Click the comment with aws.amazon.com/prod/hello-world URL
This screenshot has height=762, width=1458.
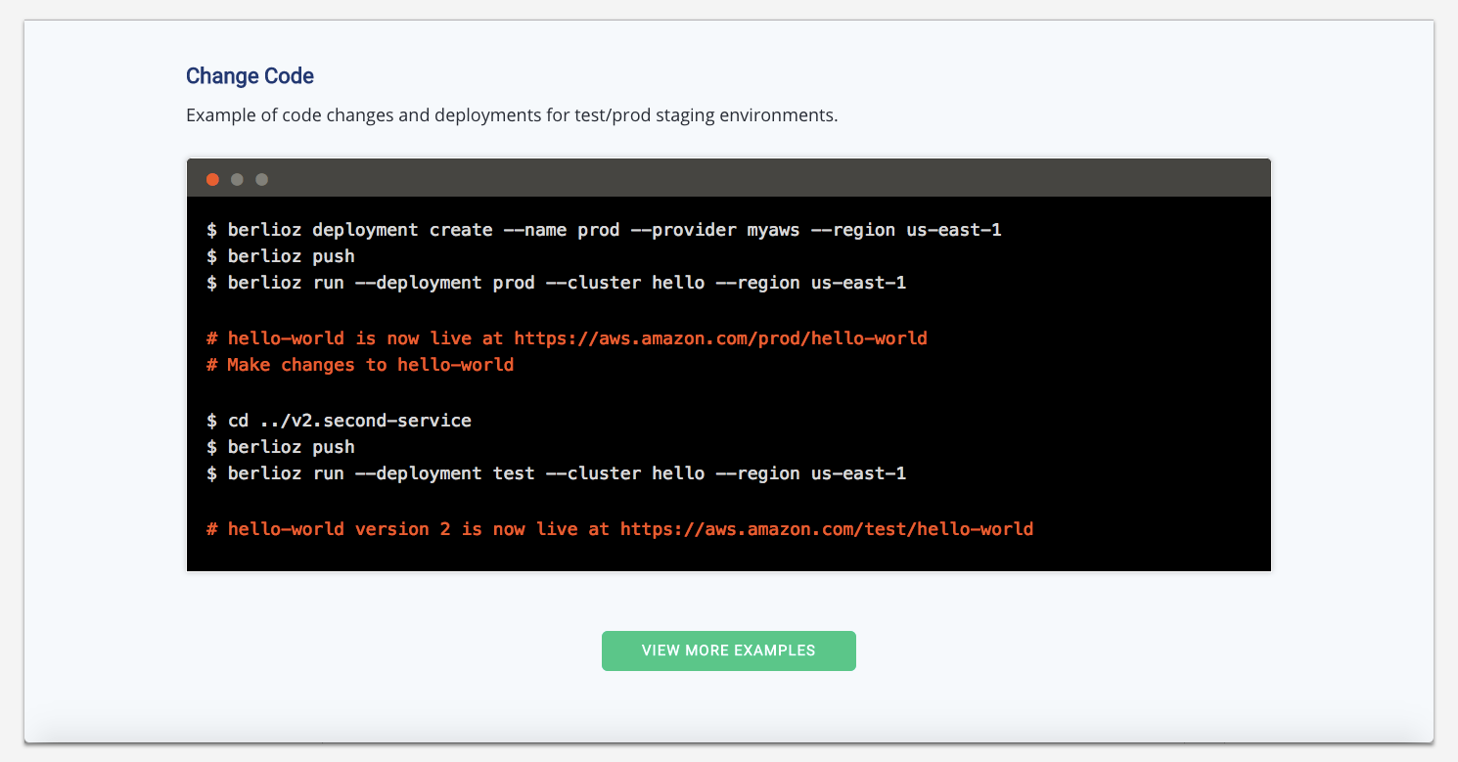(567, 338)
